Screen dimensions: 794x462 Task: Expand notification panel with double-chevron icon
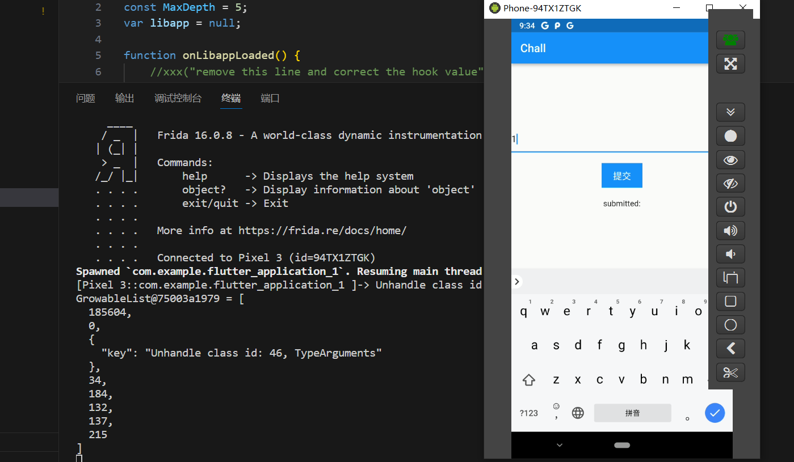(730, 112)
